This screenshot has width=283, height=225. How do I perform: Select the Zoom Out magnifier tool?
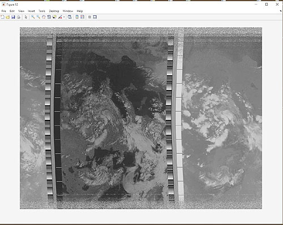[x=38, y=17]
